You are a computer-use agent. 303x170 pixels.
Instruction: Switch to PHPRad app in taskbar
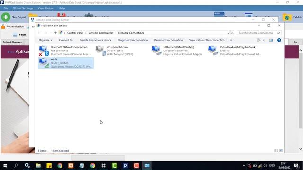[x=125, y=166]
